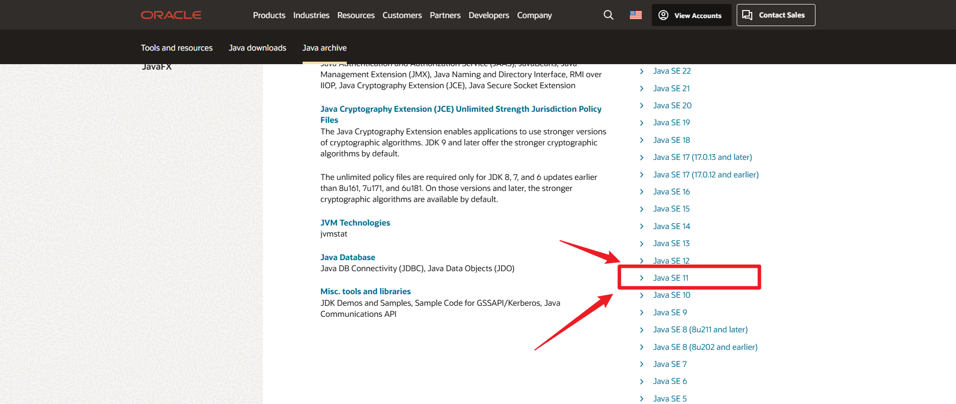Open the Products menu
Screen dimensions: 956x404
point(269,15)
